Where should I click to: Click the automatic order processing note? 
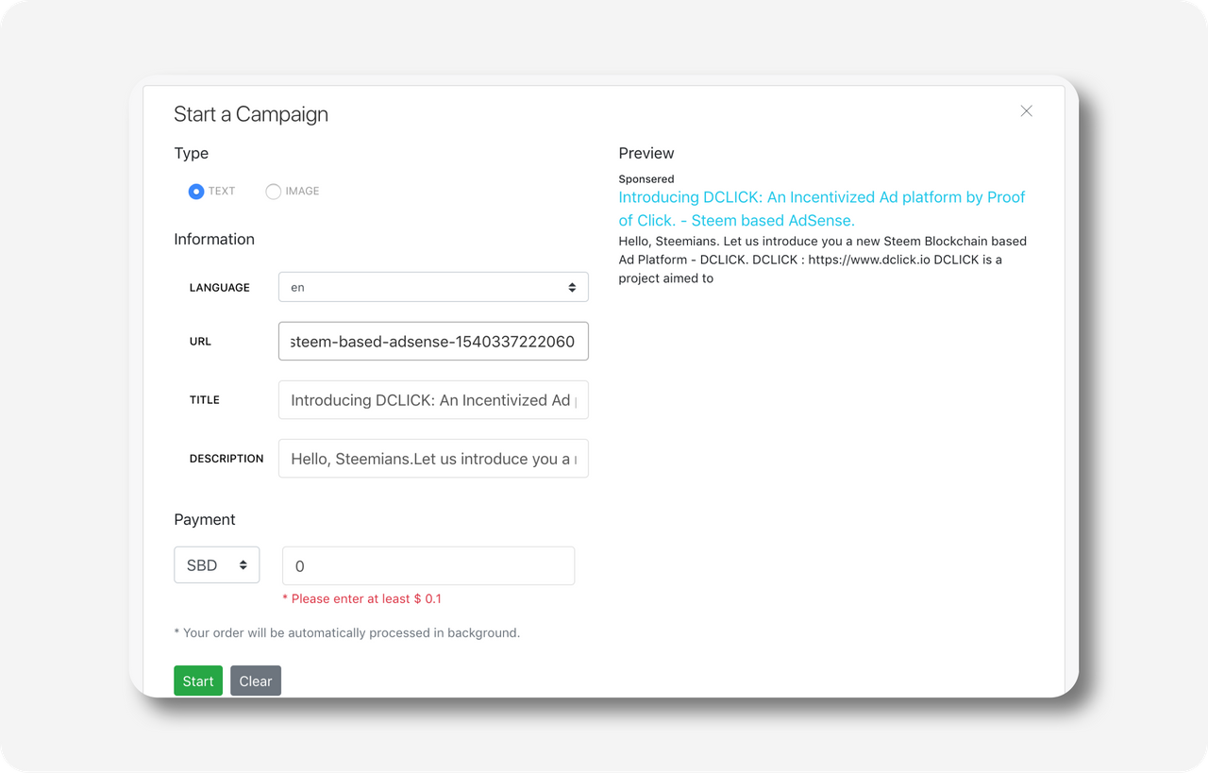click(x=347, y=633)
